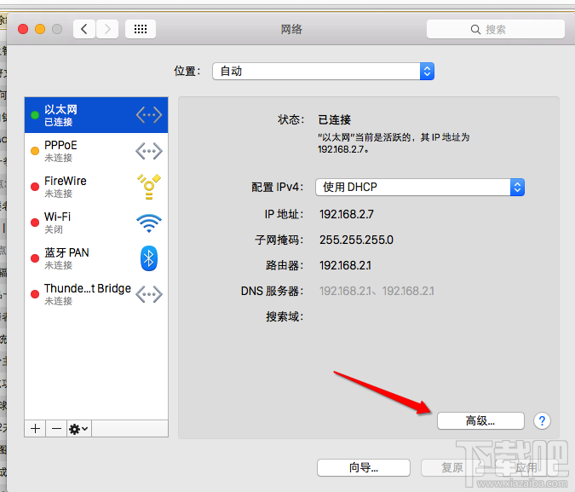Go forward with the right chevron button
The width and height of the screenshot is (575, 492).
point(107,29)
